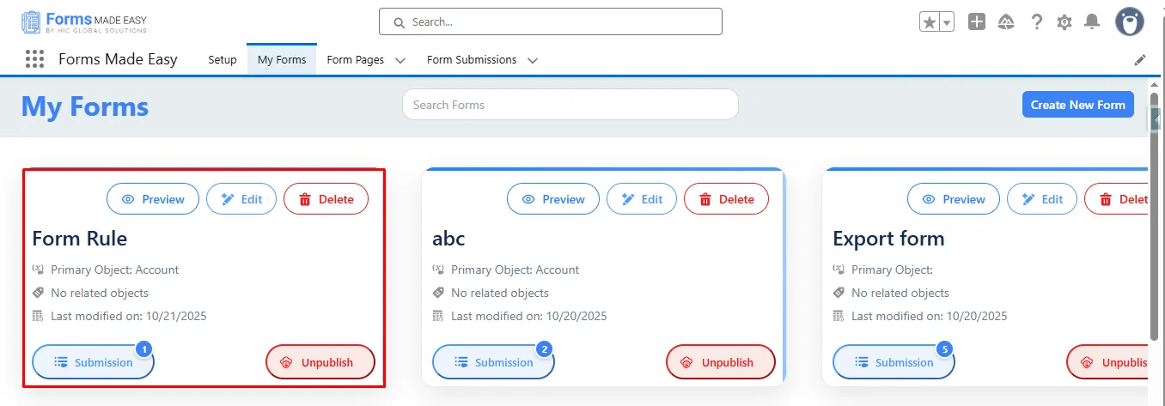The width and height of the screenshot is (1165, 406).
Task: Open the Salesforce Help question mark
Action: click(x=1037, y=22)
